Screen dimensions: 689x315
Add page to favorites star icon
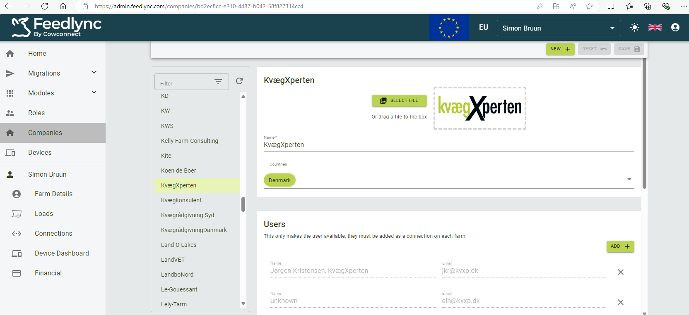point(589,6)
